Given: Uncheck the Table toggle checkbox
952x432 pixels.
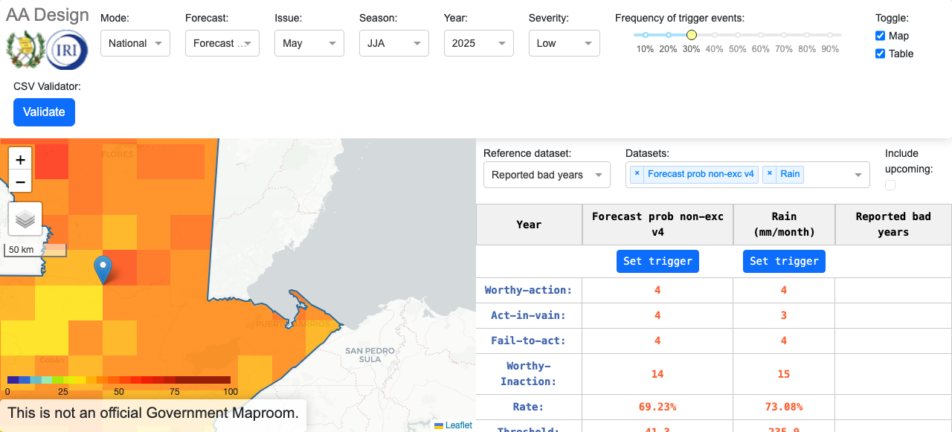Looking at the screenshot, I should pos(881,54).
